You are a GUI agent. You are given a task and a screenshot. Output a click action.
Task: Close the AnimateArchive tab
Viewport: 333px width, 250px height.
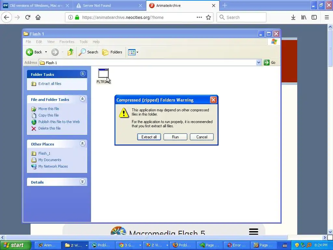pos(214,6)
